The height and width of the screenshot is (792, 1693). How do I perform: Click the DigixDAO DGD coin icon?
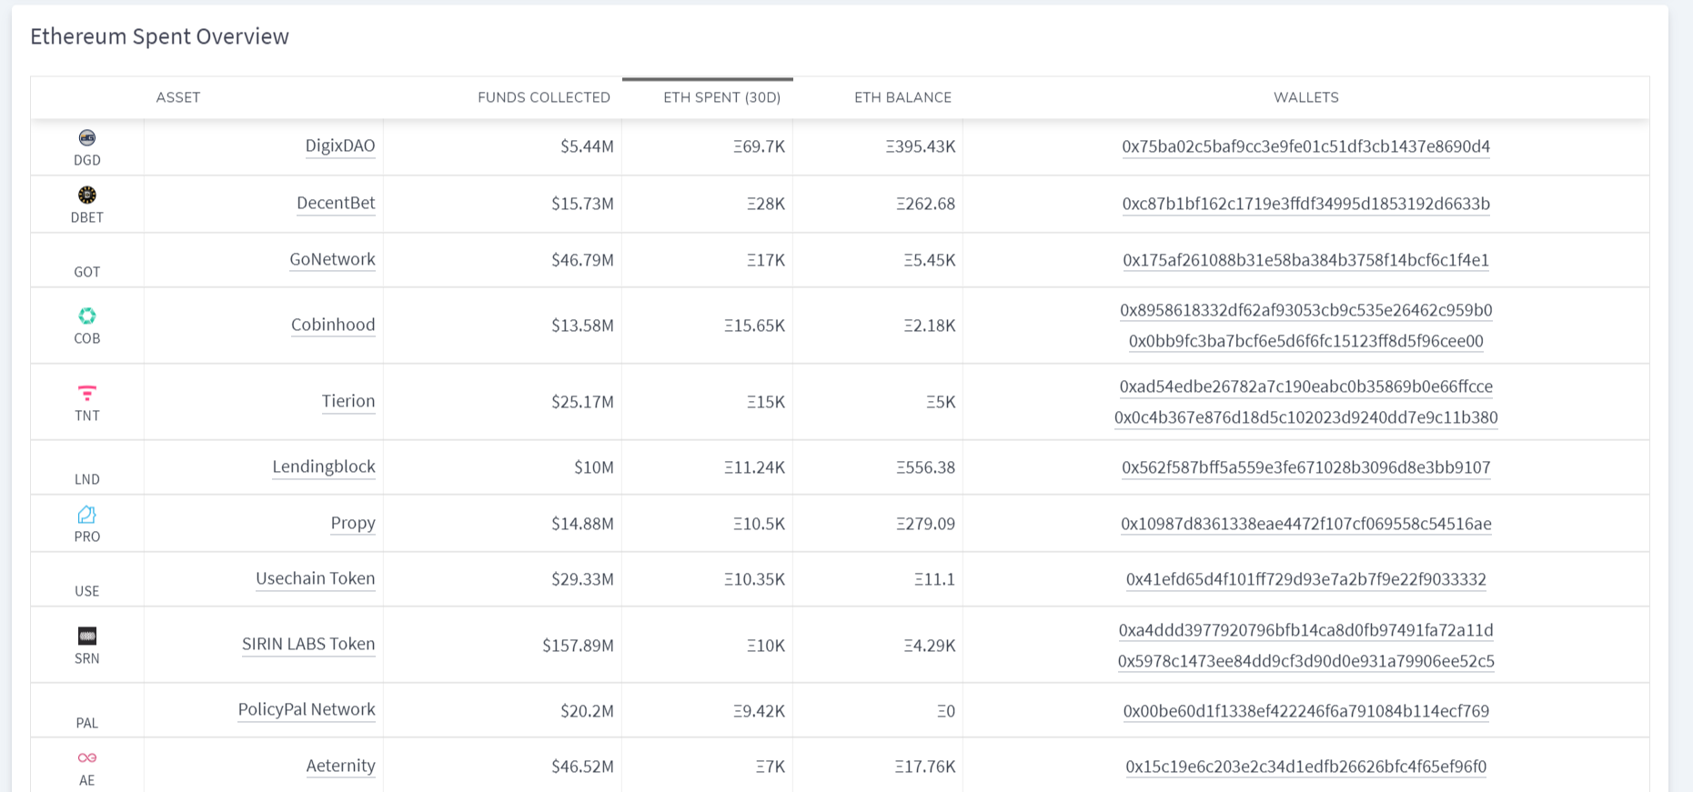87,137
